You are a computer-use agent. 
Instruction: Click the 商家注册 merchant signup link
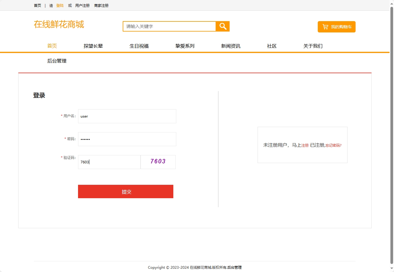coord(101,5)
